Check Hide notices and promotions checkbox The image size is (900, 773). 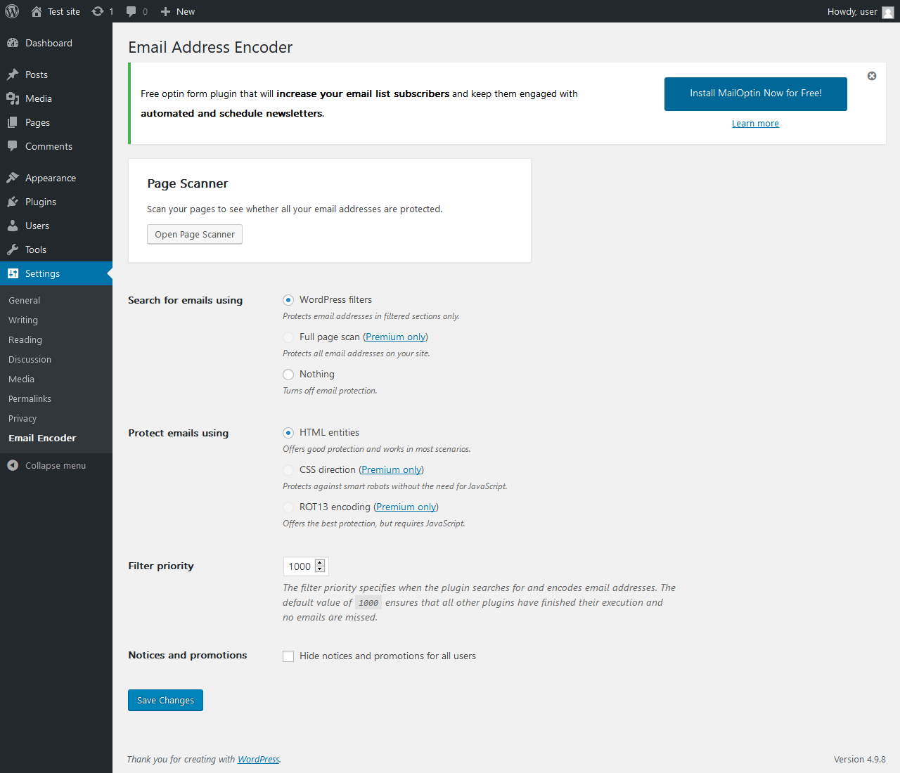coord(288,656)
